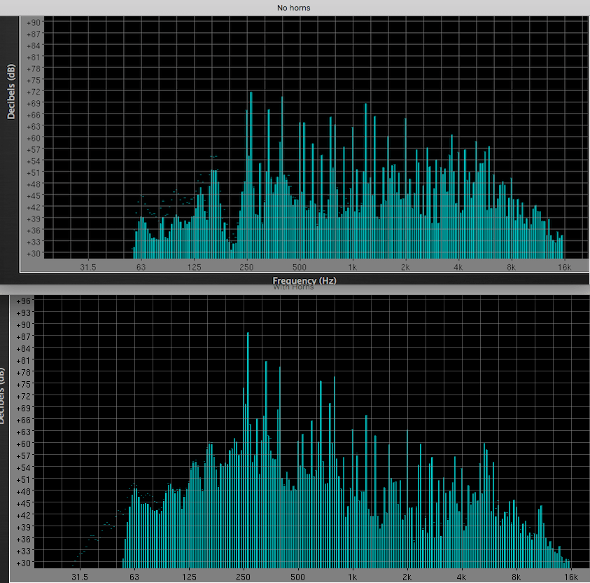This screenshot has height=583, width=590.
Task: Click the 31.5 Hz label in No horns graph
Action: (88, 268)
